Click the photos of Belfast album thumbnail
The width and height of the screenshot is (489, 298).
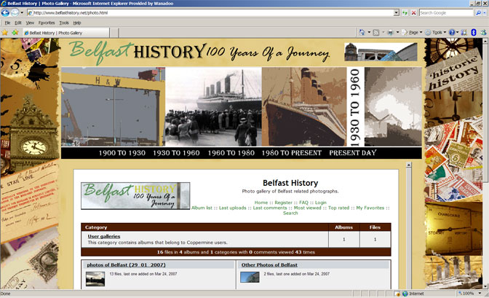[95, 277]
